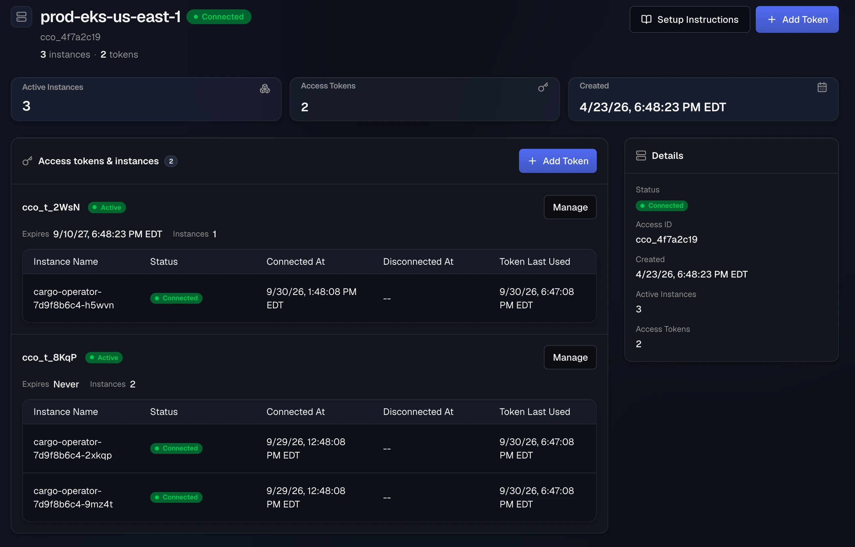This screenshot has width=855, height=547.
Task: Select instance cargo-operator-7d9f8b6c4-h5wvn
Action: [73, 298]
